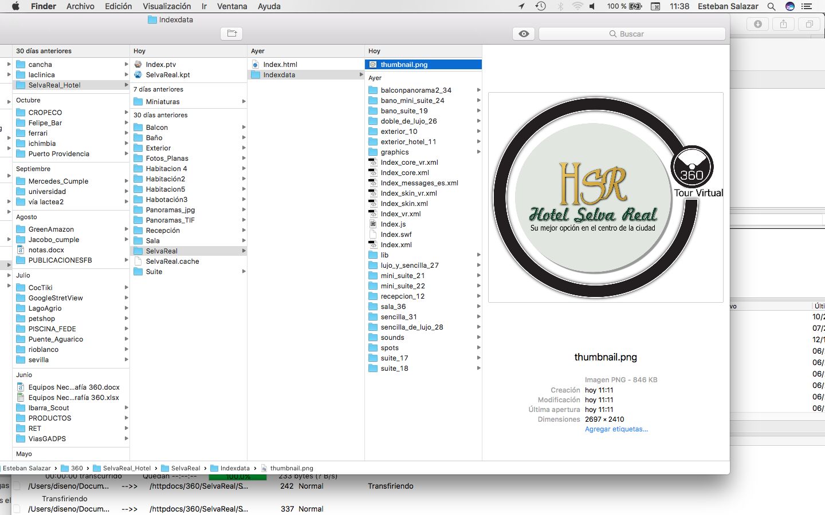Click the share icon in background window

(x=783, y=24)
